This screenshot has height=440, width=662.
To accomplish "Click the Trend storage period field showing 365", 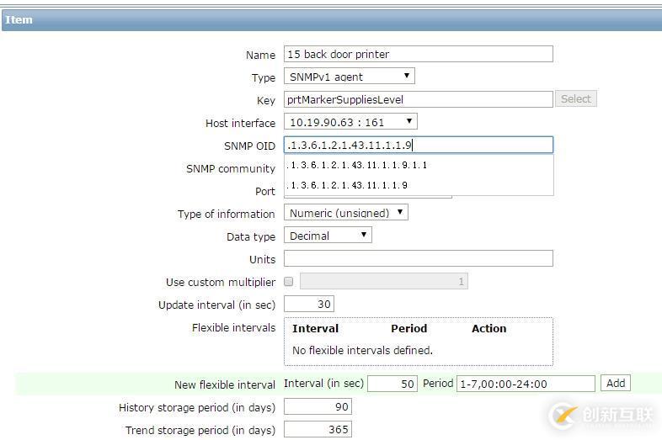I will click(318, 429).
